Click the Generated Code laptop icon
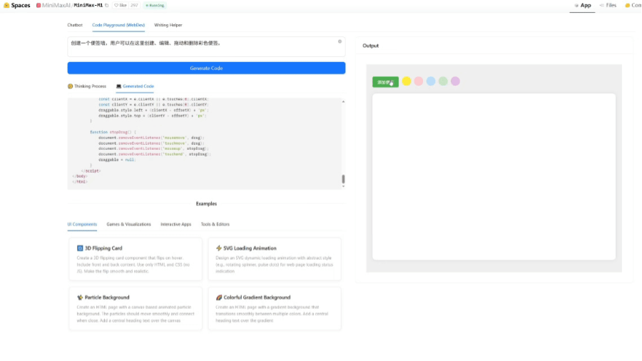 pos(118,86)
